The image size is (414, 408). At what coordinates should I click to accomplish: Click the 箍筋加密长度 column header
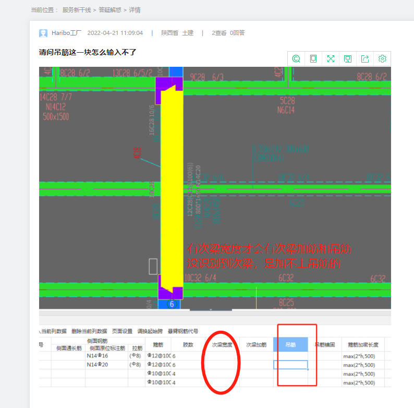[x=363, y=344]
